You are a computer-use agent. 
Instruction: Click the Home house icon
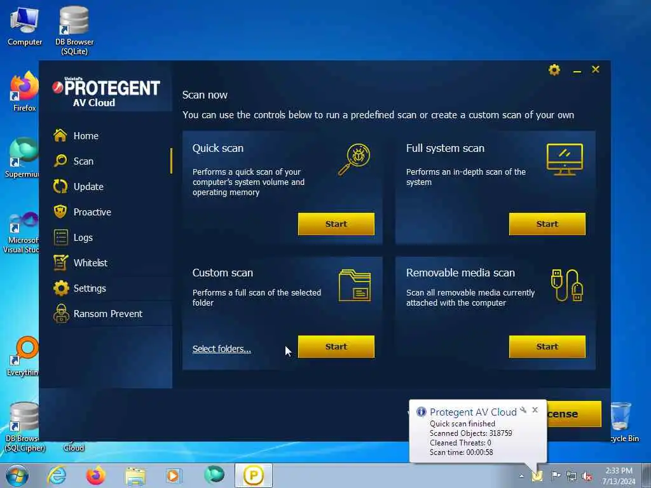click(x=60, y=135)
